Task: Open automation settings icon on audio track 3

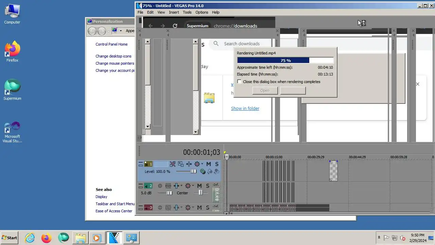Action: (x=176, y=208)
